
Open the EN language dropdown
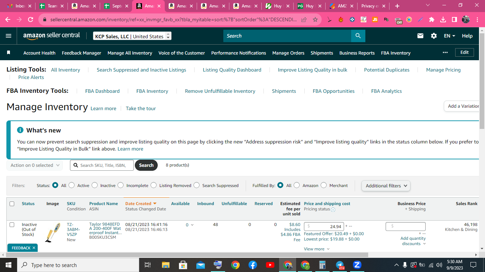449,36
